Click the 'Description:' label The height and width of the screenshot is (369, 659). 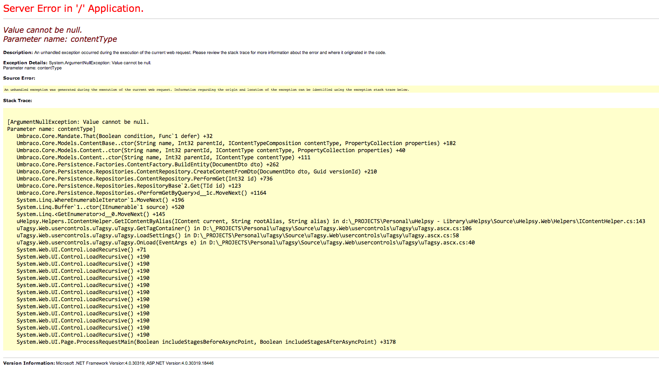tap(18, 52)
